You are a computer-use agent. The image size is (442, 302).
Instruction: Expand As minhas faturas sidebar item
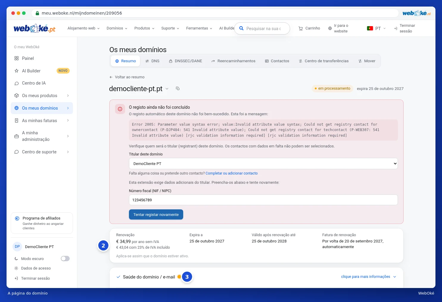42,121
